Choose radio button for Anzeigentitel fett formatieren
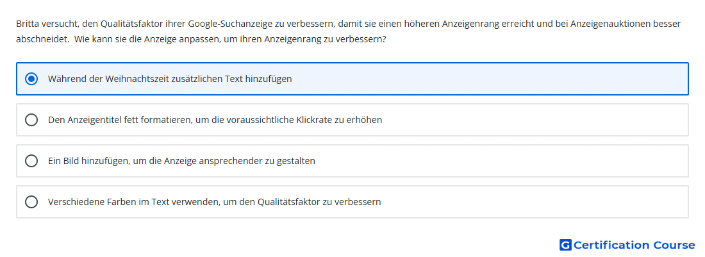This screenshot has height=257, width=705. click(31, 120)
